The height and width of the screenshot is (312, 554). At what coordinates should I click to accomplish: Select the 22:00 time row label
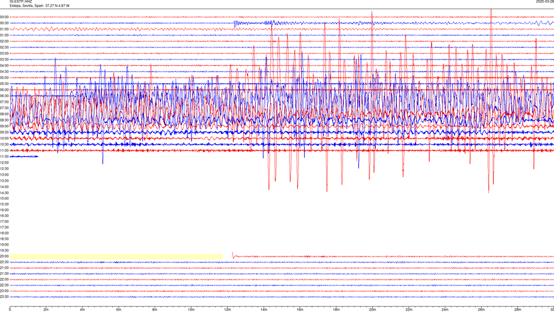(x=4, y=279)
